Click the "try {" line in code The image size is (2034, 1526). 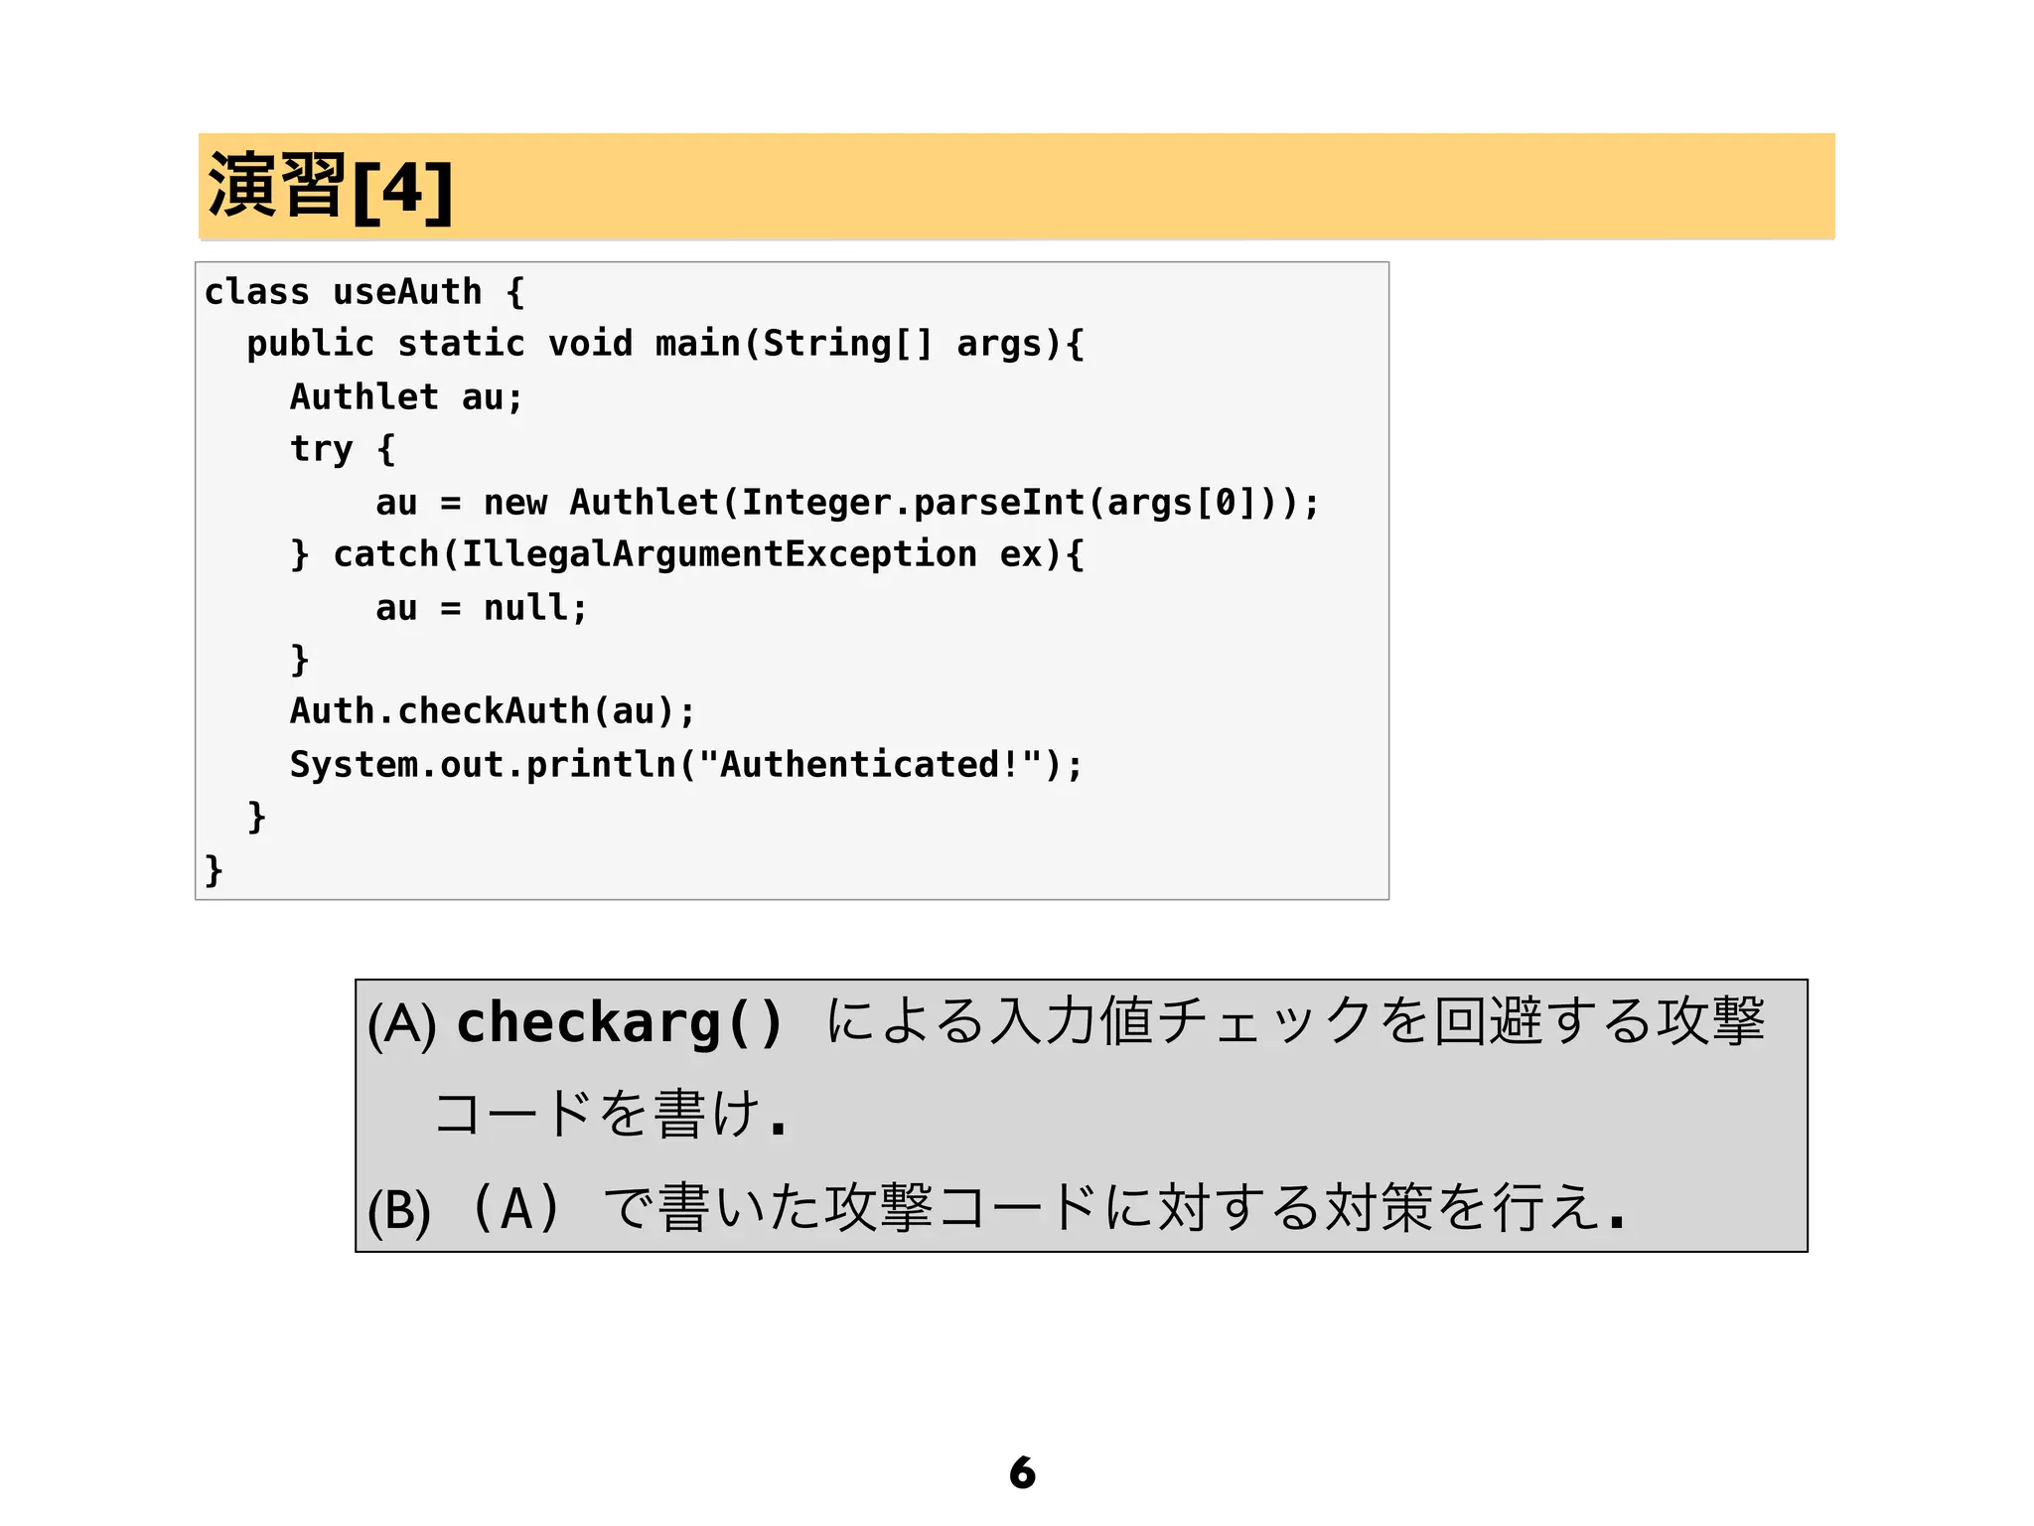pos(343,449)
